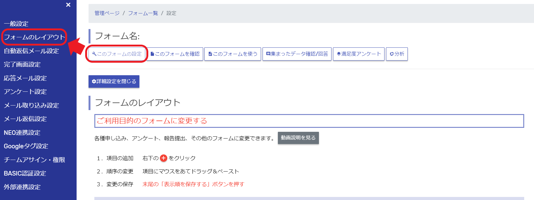Close the sidebar with the X icon
The height and width of the screenshot is (200, 534).
point(68,5)
